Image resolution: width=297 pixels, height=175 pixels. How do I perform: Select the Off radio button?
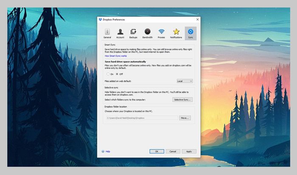click(x=117, y=74)
